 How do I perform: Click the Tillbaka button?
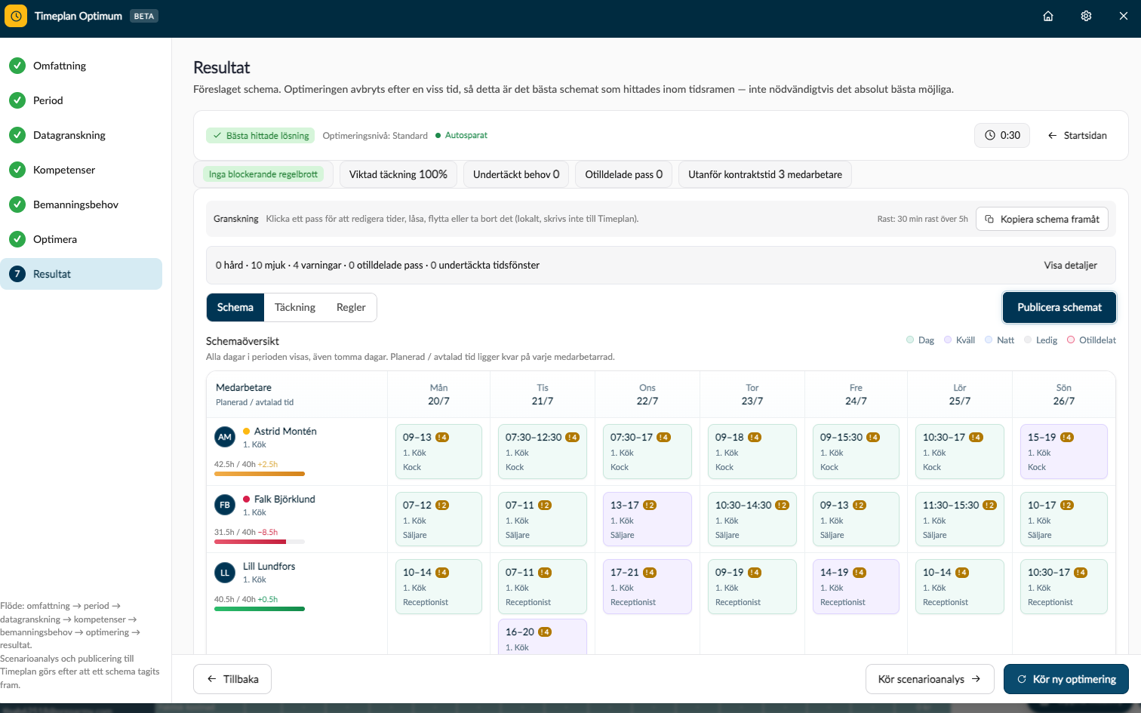[232, 679]
